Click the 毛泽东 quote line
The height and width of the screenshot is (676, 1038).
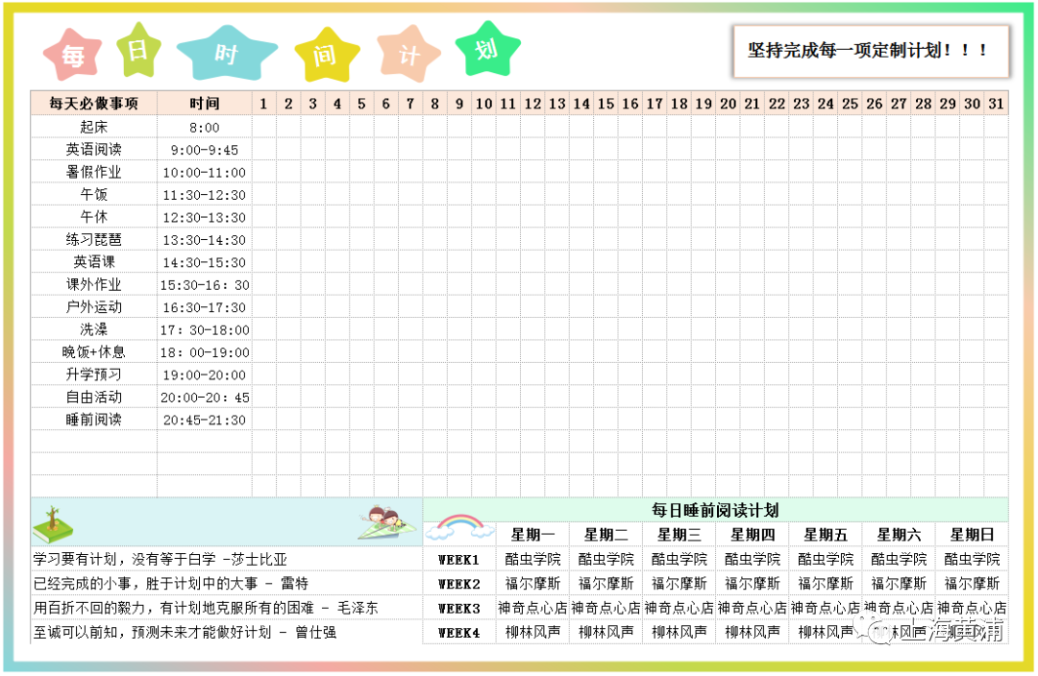[206, 608]
